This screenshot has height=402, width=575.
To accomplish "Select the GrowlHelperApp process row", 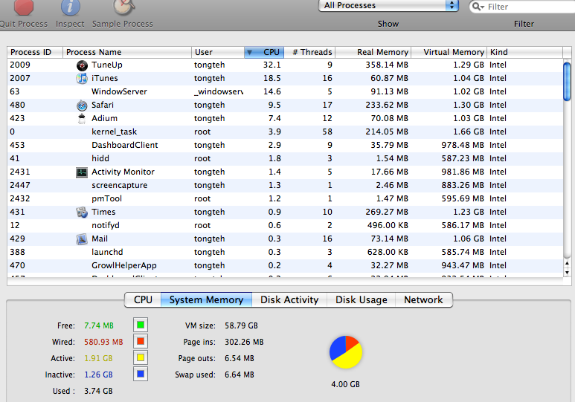I will (x=285, y=266).
